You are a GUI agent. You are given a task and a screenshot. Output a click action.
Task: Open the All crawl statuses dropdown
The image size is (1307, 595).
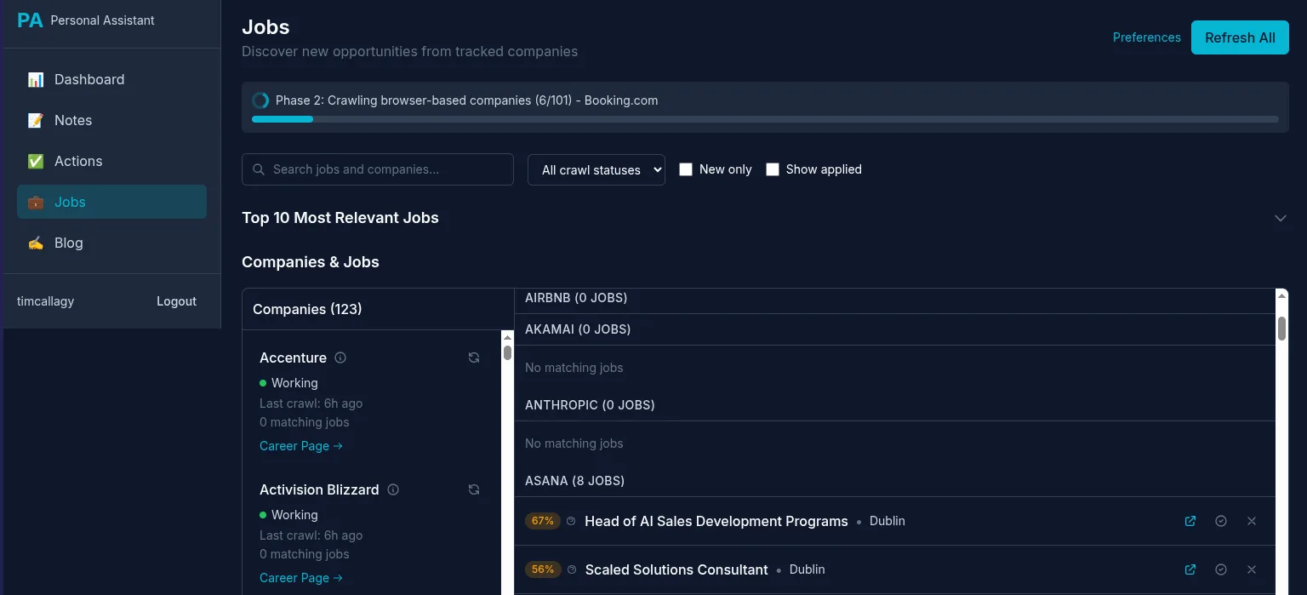point(596,169)
